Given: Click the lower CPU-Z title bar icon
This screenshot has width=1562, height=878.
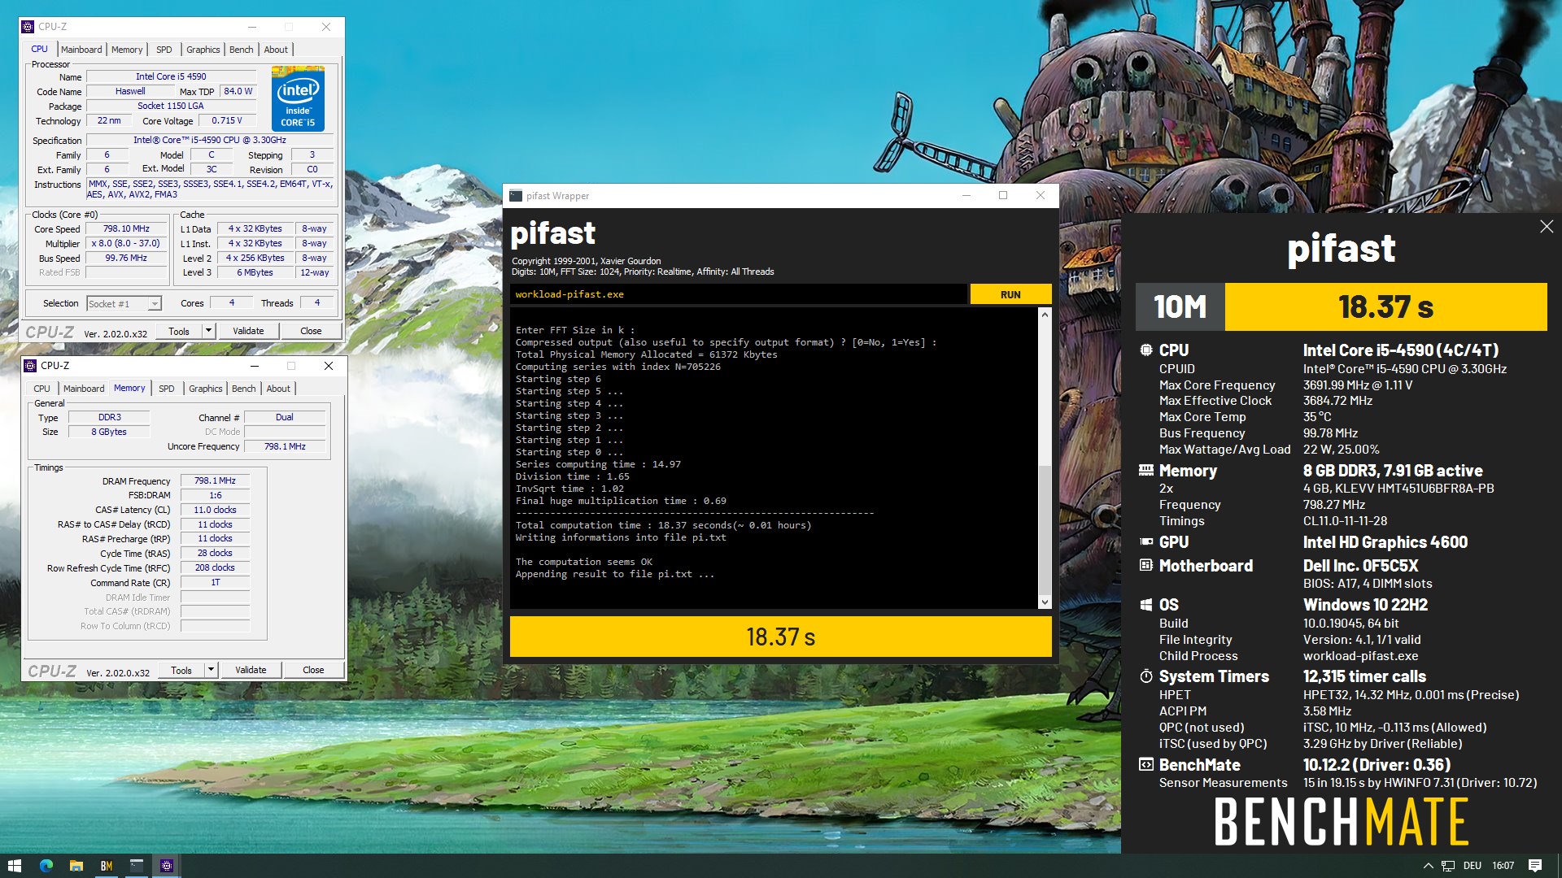Looking at the screenshot, I should [31, 366].
